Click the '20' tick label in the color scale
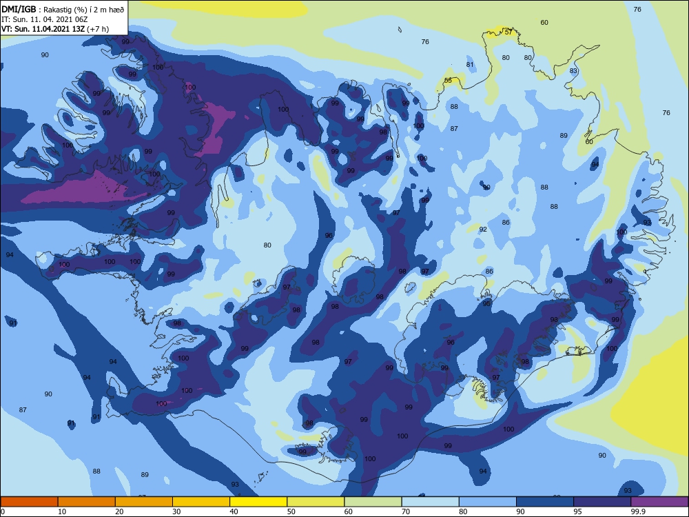The image size is (689, 517). pos(119,511)
